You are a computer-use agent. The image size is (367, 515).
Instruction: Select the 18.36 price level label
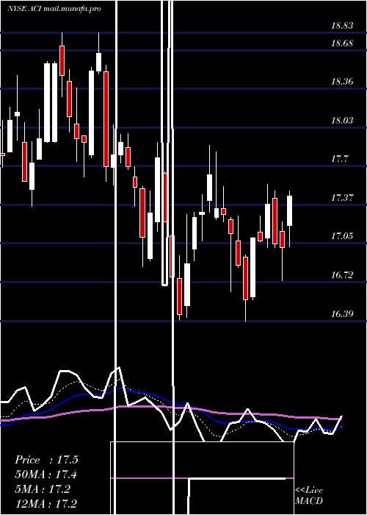pos(342,82)
